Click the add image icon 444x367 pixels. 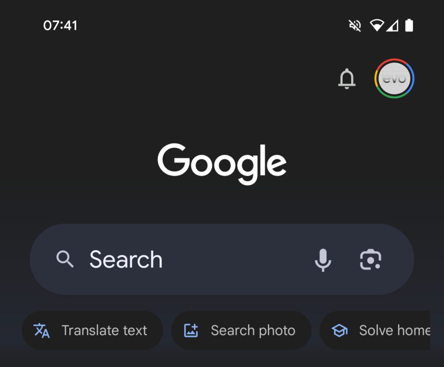tap(191, 331)
